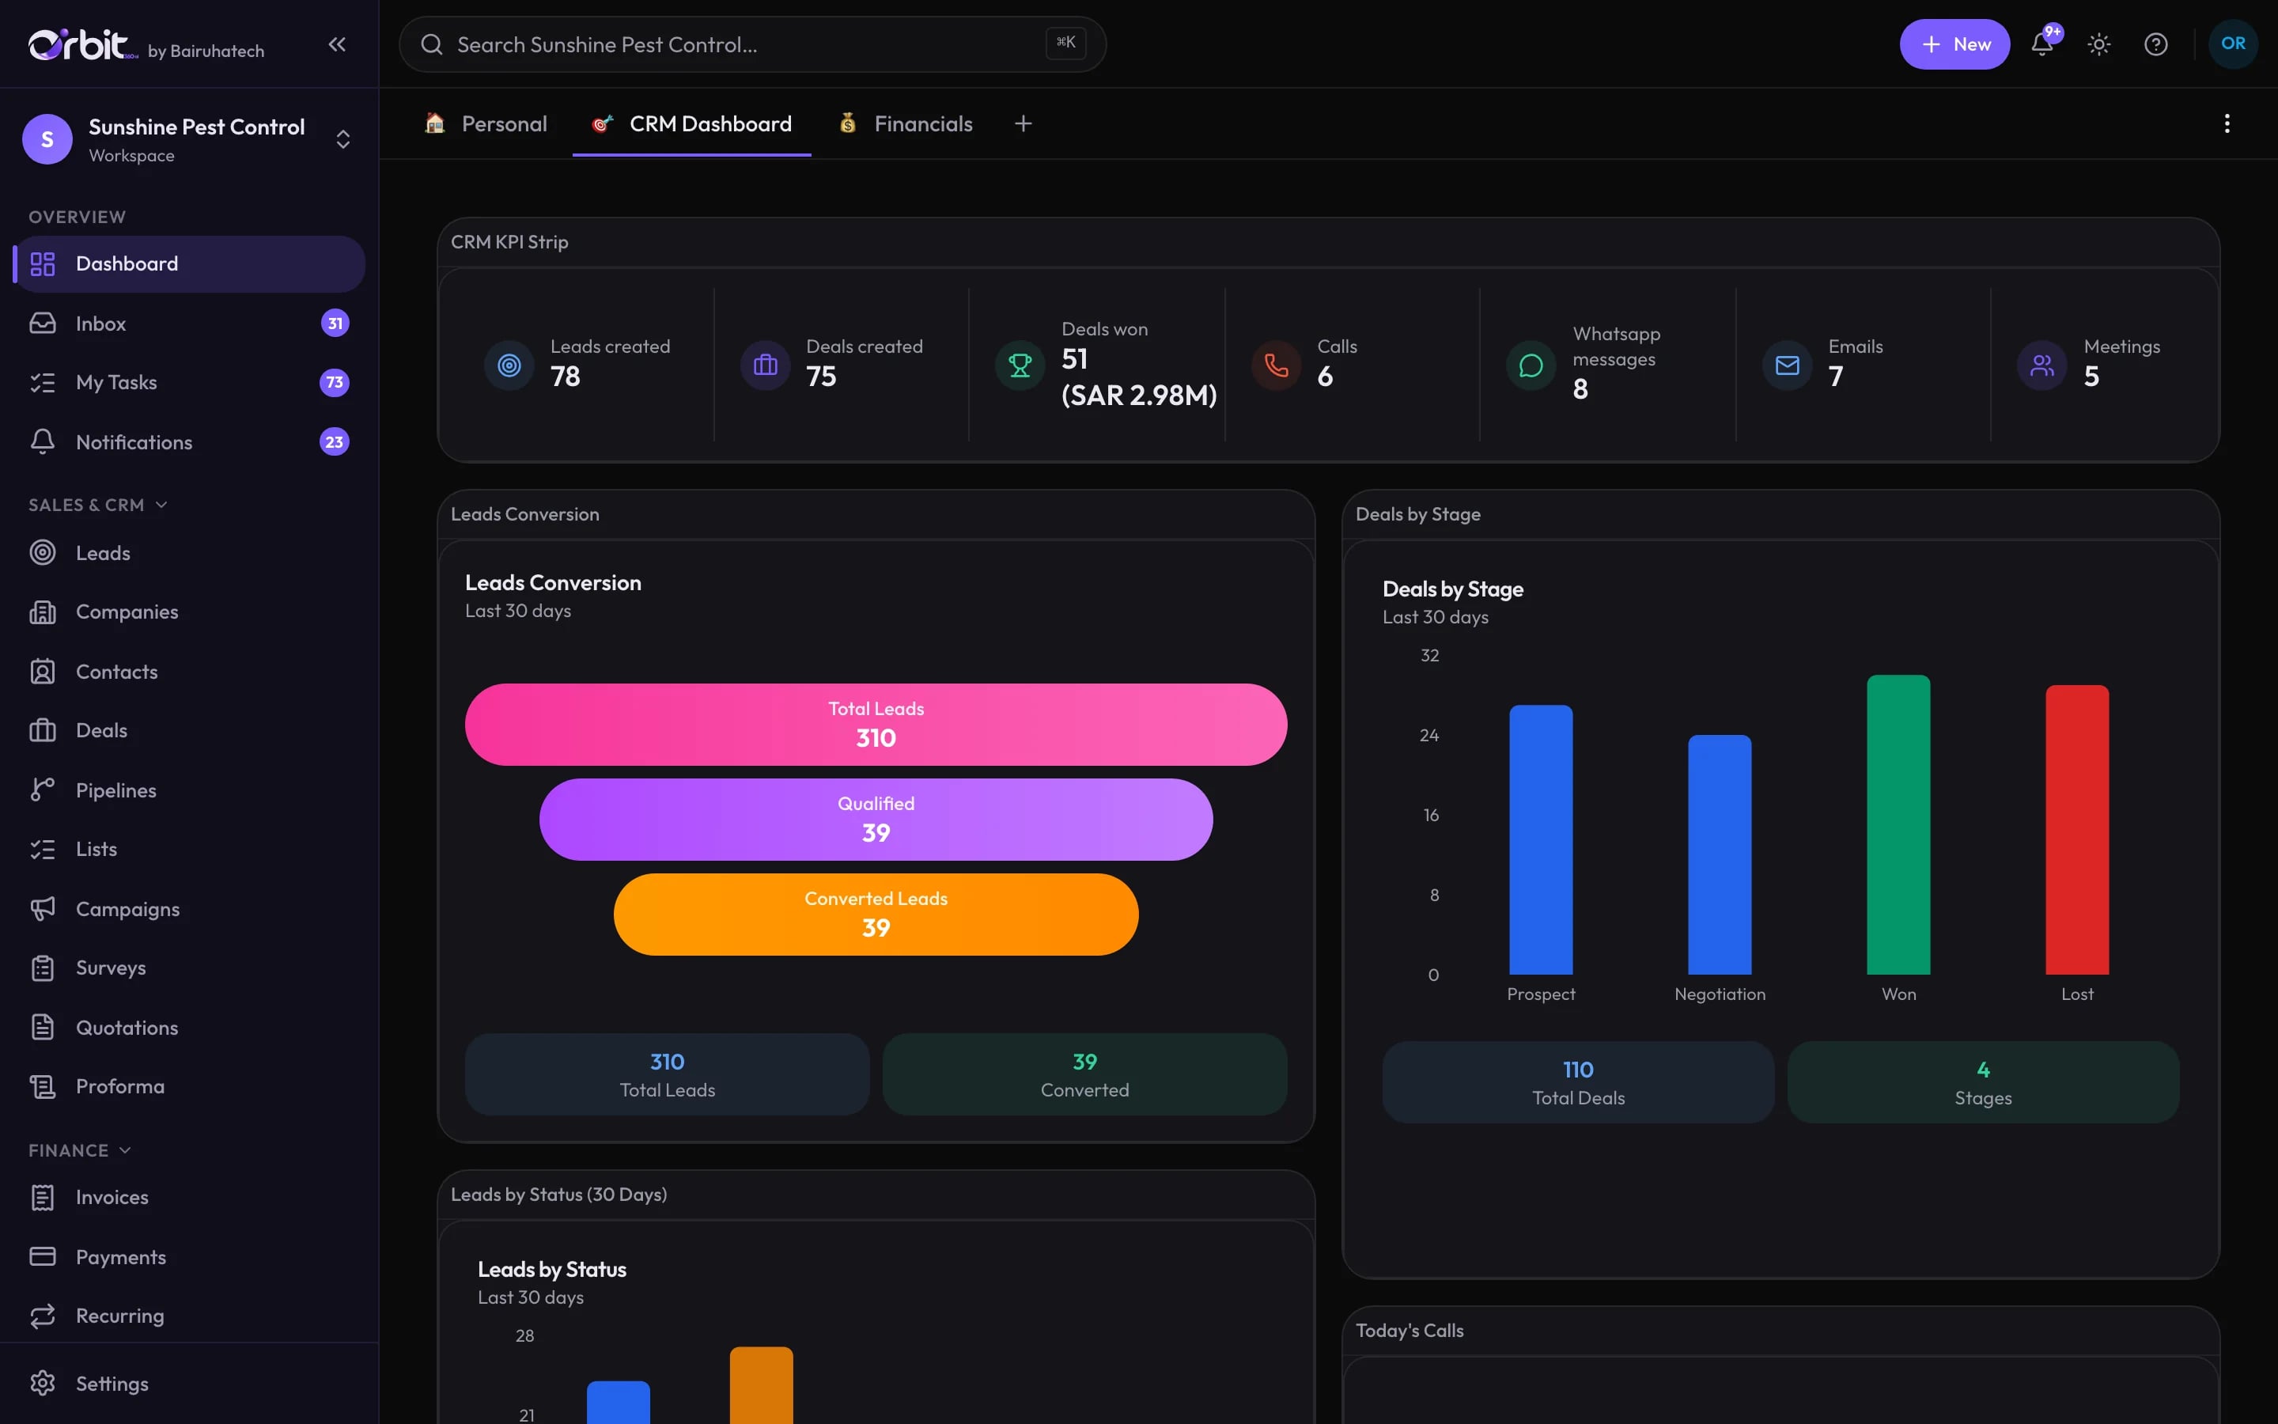Open Invoices in the sidebar

tap(188, 1197)
